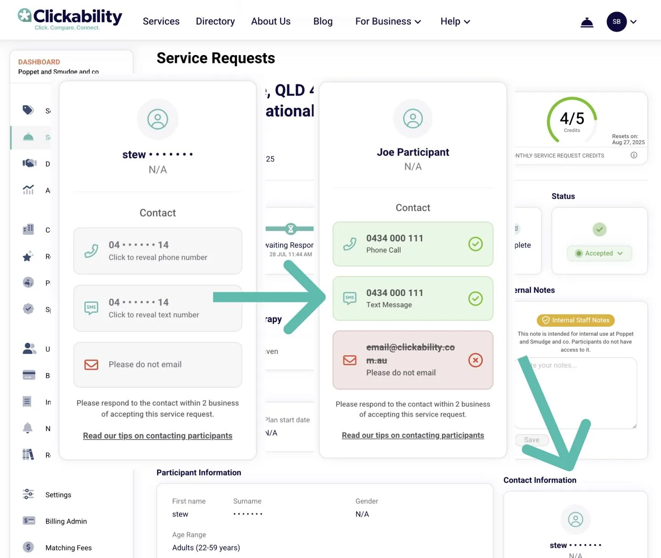Open Settings in the sidebar

click(x=58, y=495)
